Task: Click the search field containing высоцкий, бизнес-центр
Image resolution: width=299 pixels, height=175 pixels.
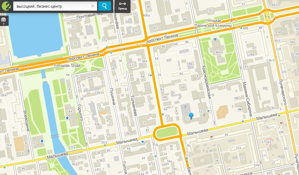Action: click(55, 6)
